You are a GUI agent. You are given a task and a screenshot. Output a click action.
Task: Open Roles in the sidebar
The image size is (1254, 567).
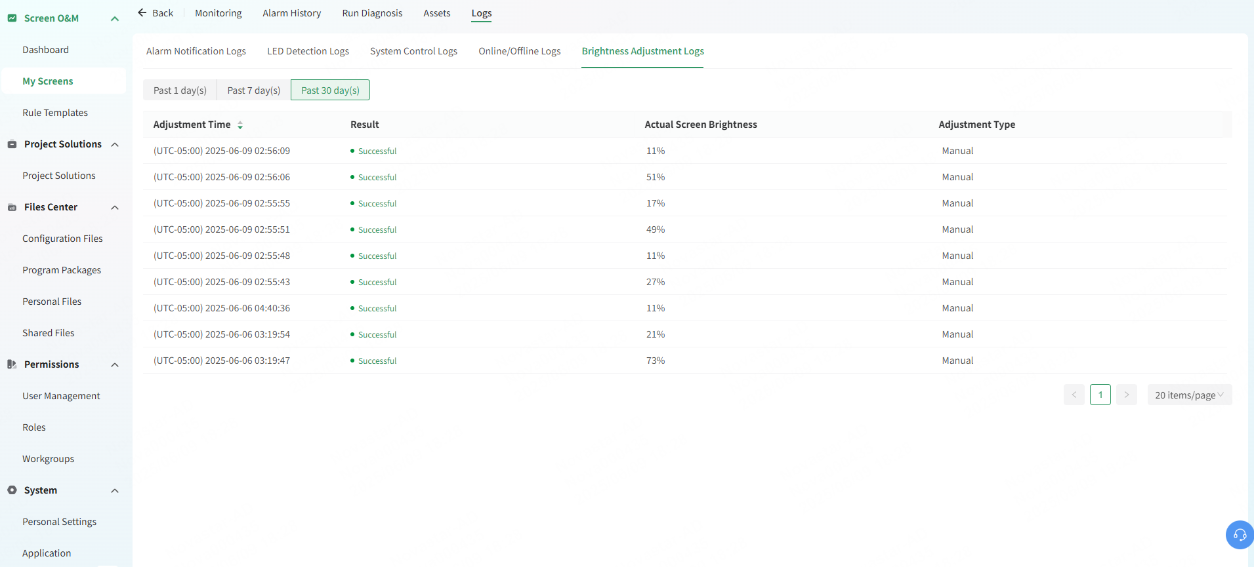(34, 427)
